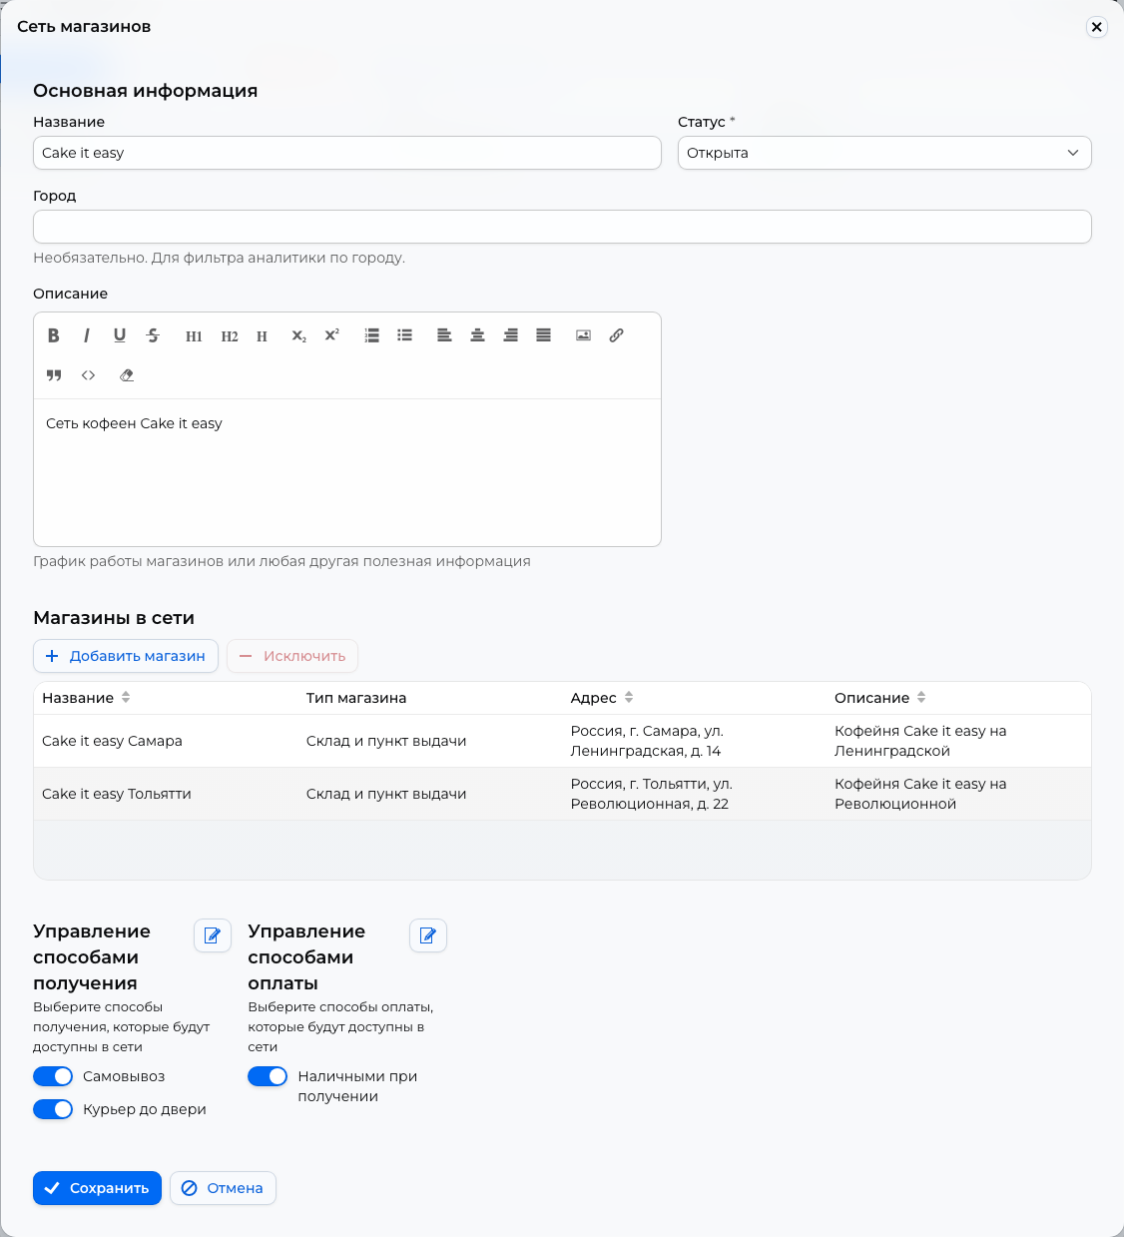Center-align the description text

(x=478, y=335)
